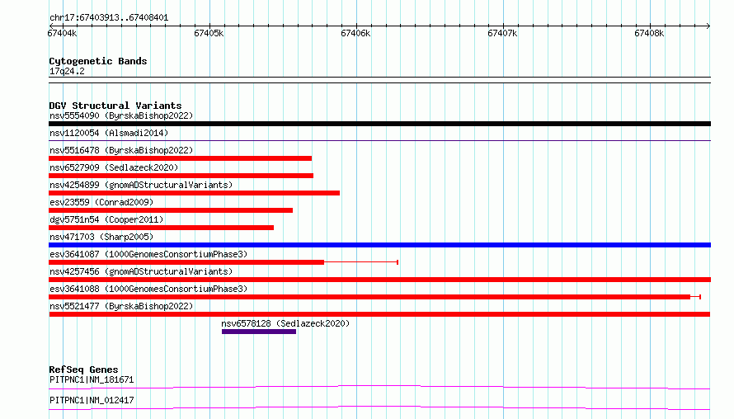This screenshot has height=419, width=734.
Task: Open label nsv4257456 (gnomADStructuralVariants)
Action: point(141,271)
